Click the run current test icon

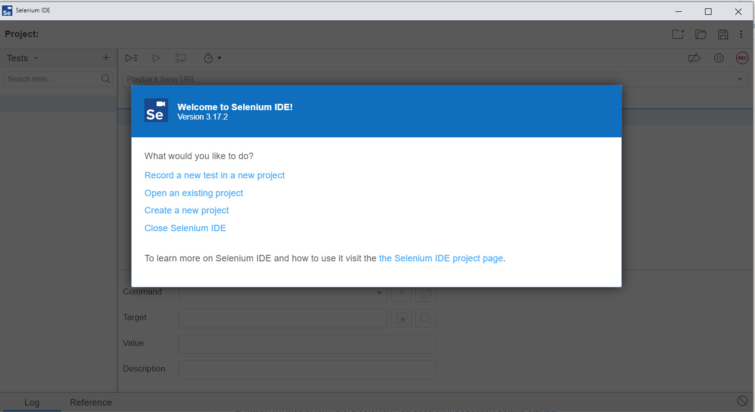[x=156, y=58]
